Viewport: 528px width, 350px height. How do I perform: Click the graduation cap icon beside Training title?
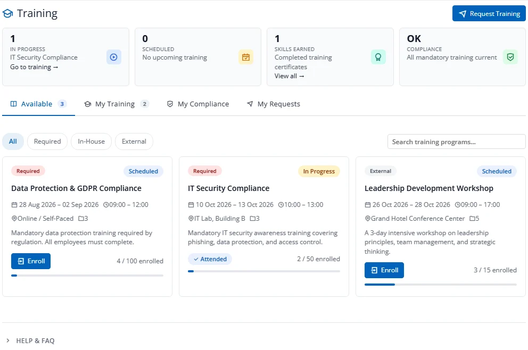click(x=8, y=13)
